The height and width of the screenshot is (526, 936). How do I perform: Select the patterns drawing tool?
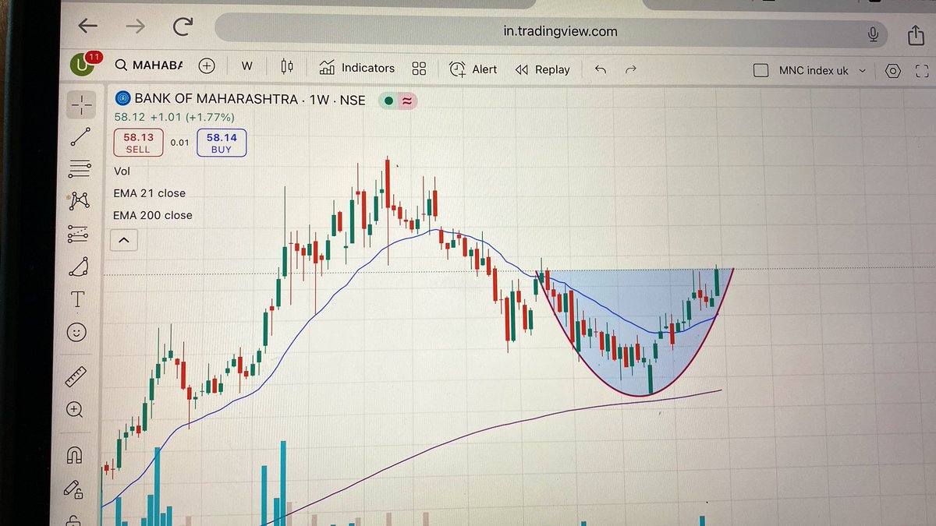(79, 201)
